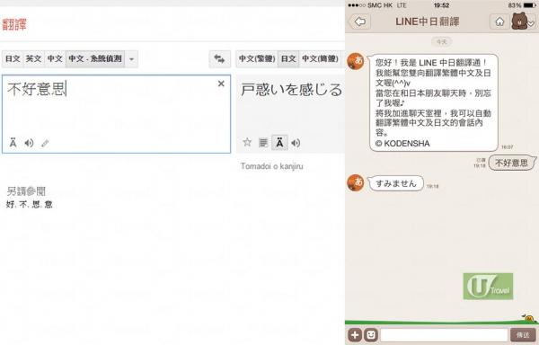The width and height of the screenshot is (539, 345).
Task: Go back in LINE chat
Action: (x=359, y=22)
